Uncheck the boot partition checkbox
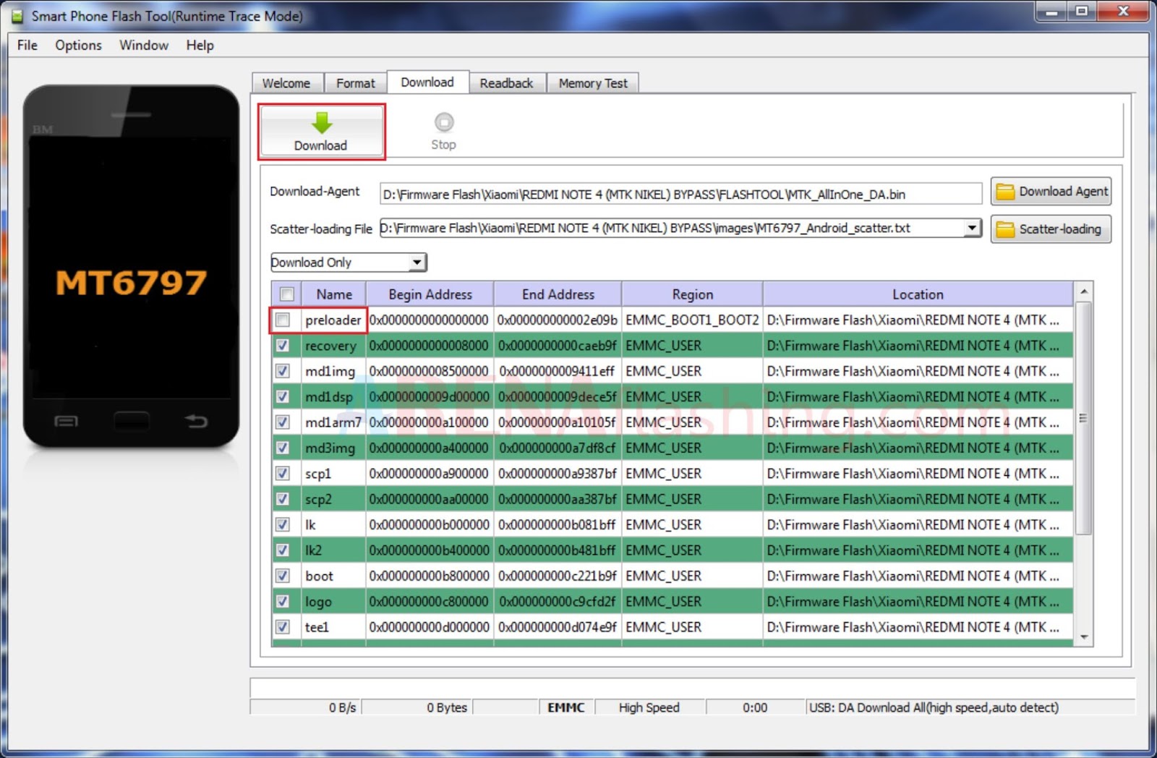 [283, 576]
